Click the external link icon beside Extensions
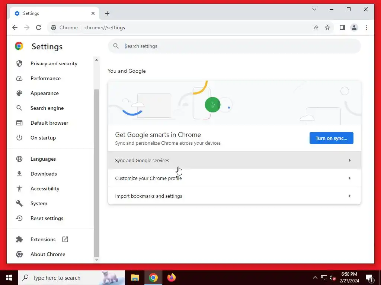The image size is (381, 285). point(65,239)
